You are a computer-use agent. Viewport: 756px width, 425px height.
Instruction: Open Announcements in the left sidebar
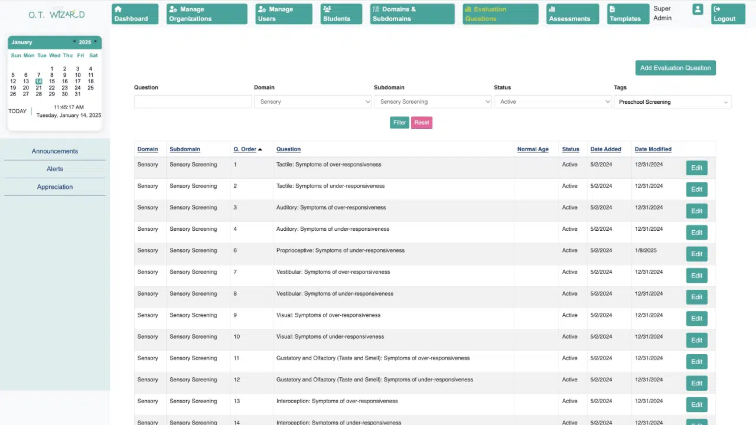tap(55, 151)
